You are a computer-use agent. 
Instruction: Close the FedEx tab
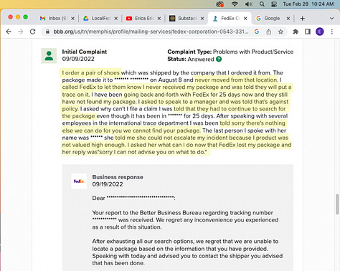tap(245, 19)
